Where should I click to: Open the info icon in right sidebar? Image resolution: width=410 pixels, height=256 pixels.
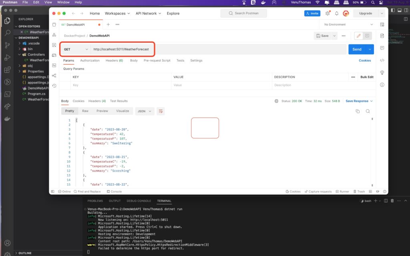point(382,85)
